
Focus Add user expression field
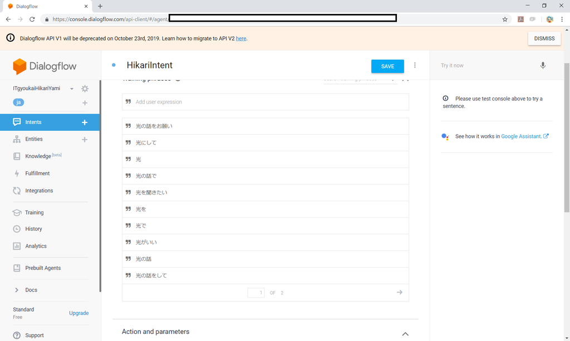266,102
